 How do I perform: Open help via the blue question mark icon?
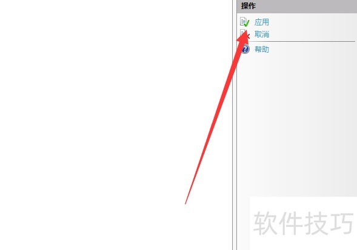[x=245, y=49]
